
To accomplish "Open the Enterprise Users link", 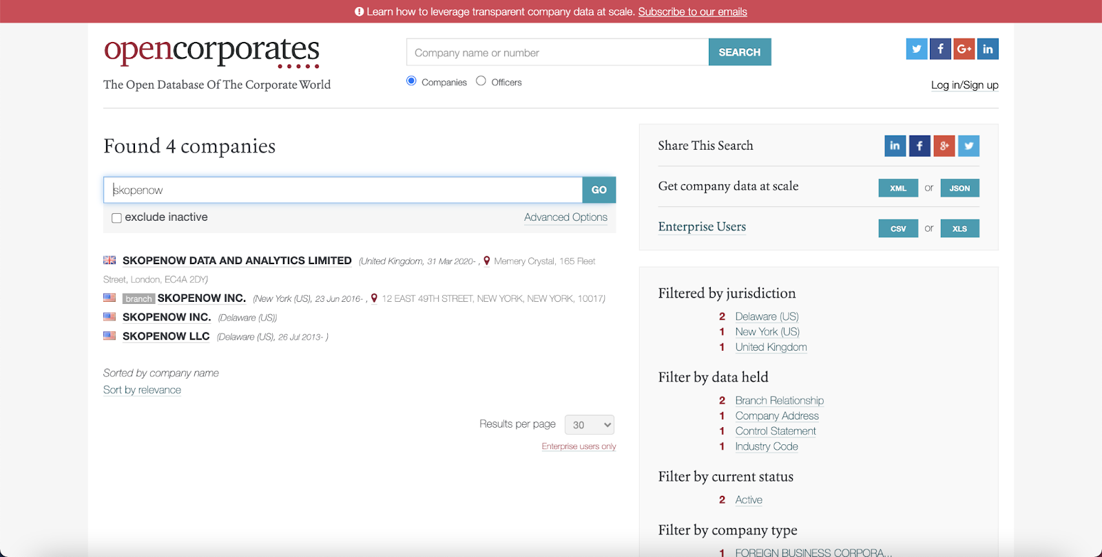I will pyautogui.click(x=702, y=227).
